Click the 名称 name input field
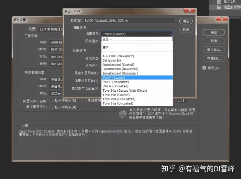Screen dimensions: 241x179 [x=130, y=21]
